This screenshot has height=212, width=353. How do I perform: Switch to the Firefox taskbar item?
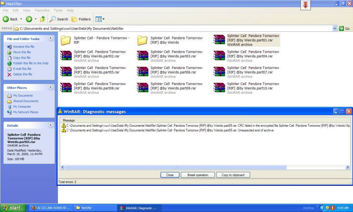[51, 208]
